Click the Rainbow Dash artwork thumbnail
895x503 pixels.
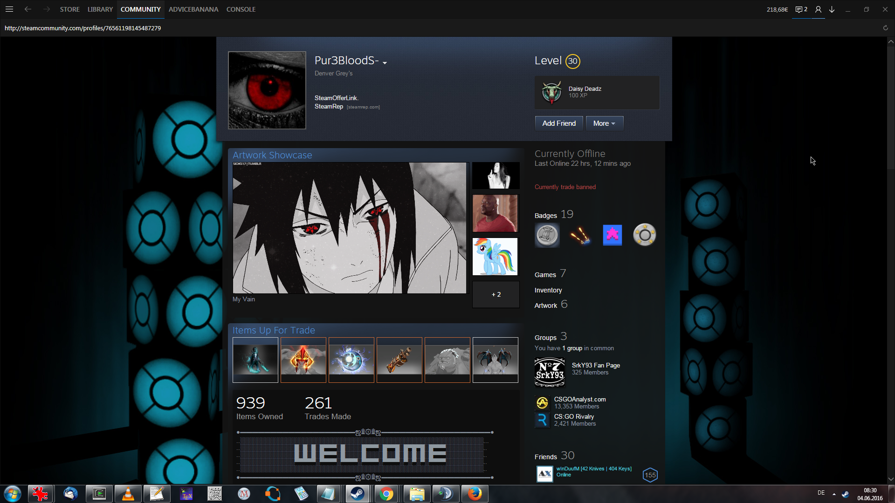495,257
